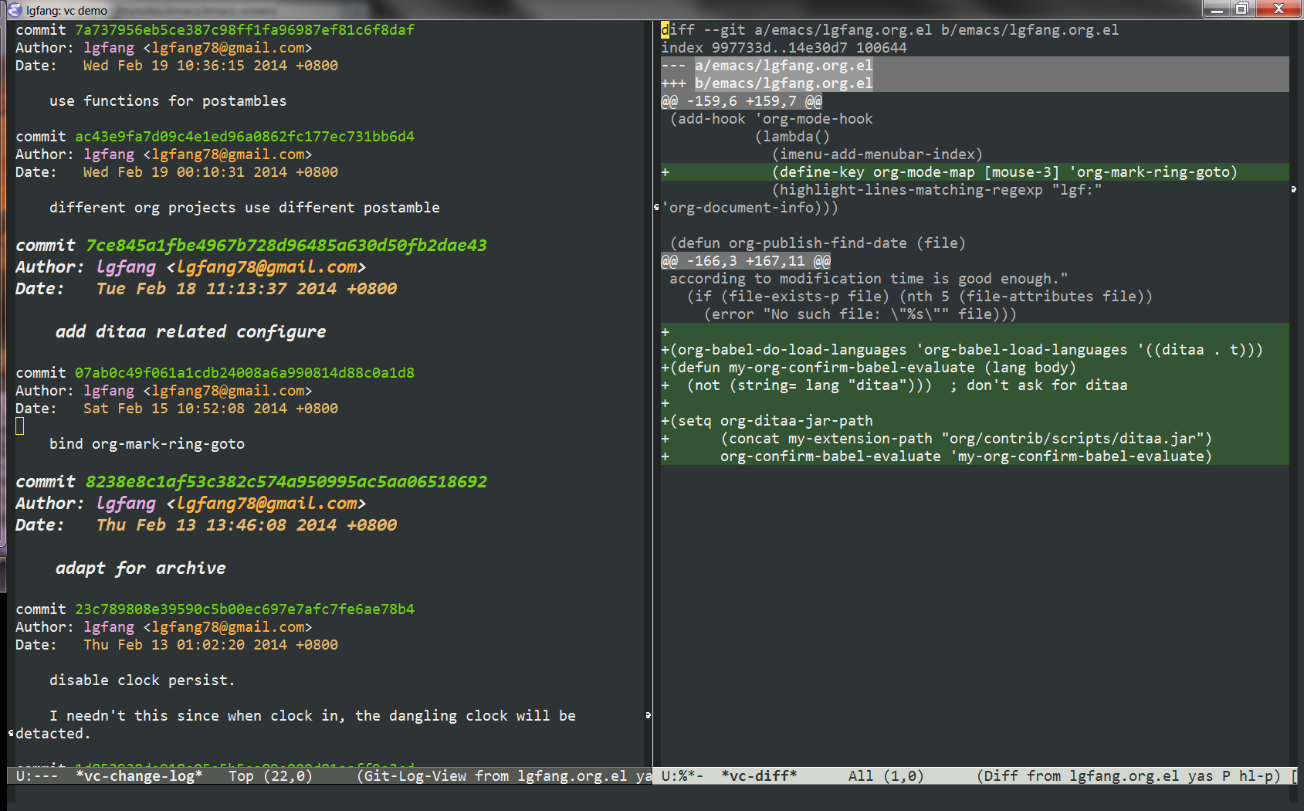This screenshot has width=1304, height=811.
Task: Click commit hash 07ab0c49f061a1cdb24008a6a990814d88c0a1d8
Action: tap(244, 373)
